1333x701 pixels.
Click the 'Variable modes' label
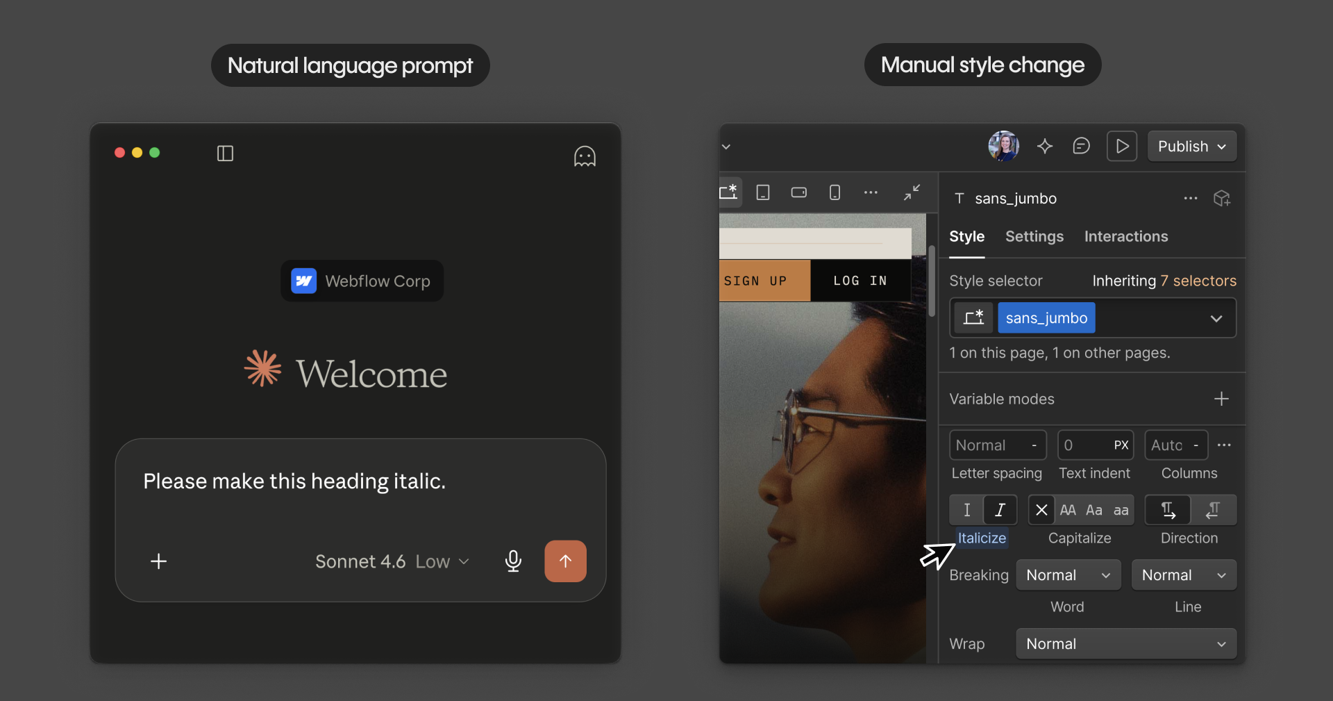1002,399
